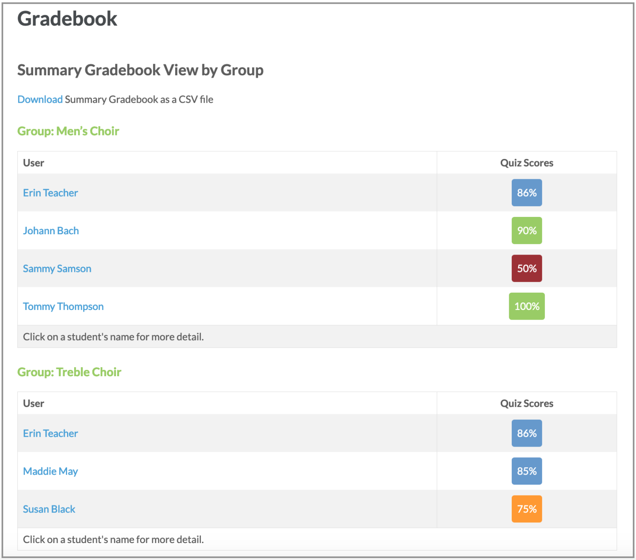Click Tommy Thompson's 100% score badge

click(x=526, y=306)
